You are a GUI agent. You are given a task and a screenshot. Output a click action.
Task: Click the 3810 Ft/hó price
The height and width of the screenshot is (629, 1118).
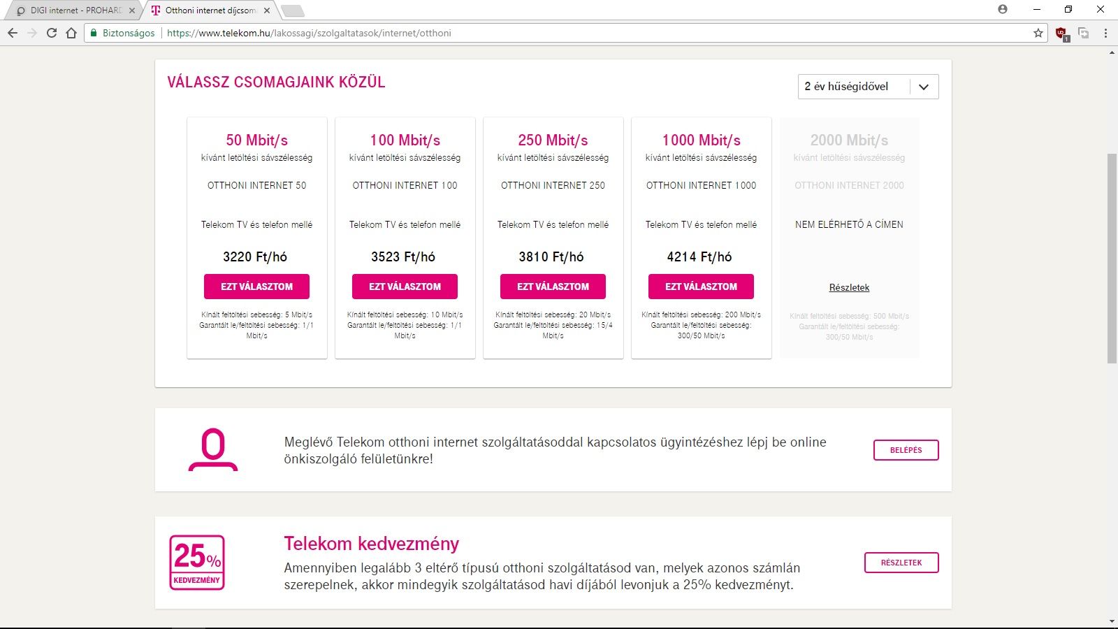point(551,256)
